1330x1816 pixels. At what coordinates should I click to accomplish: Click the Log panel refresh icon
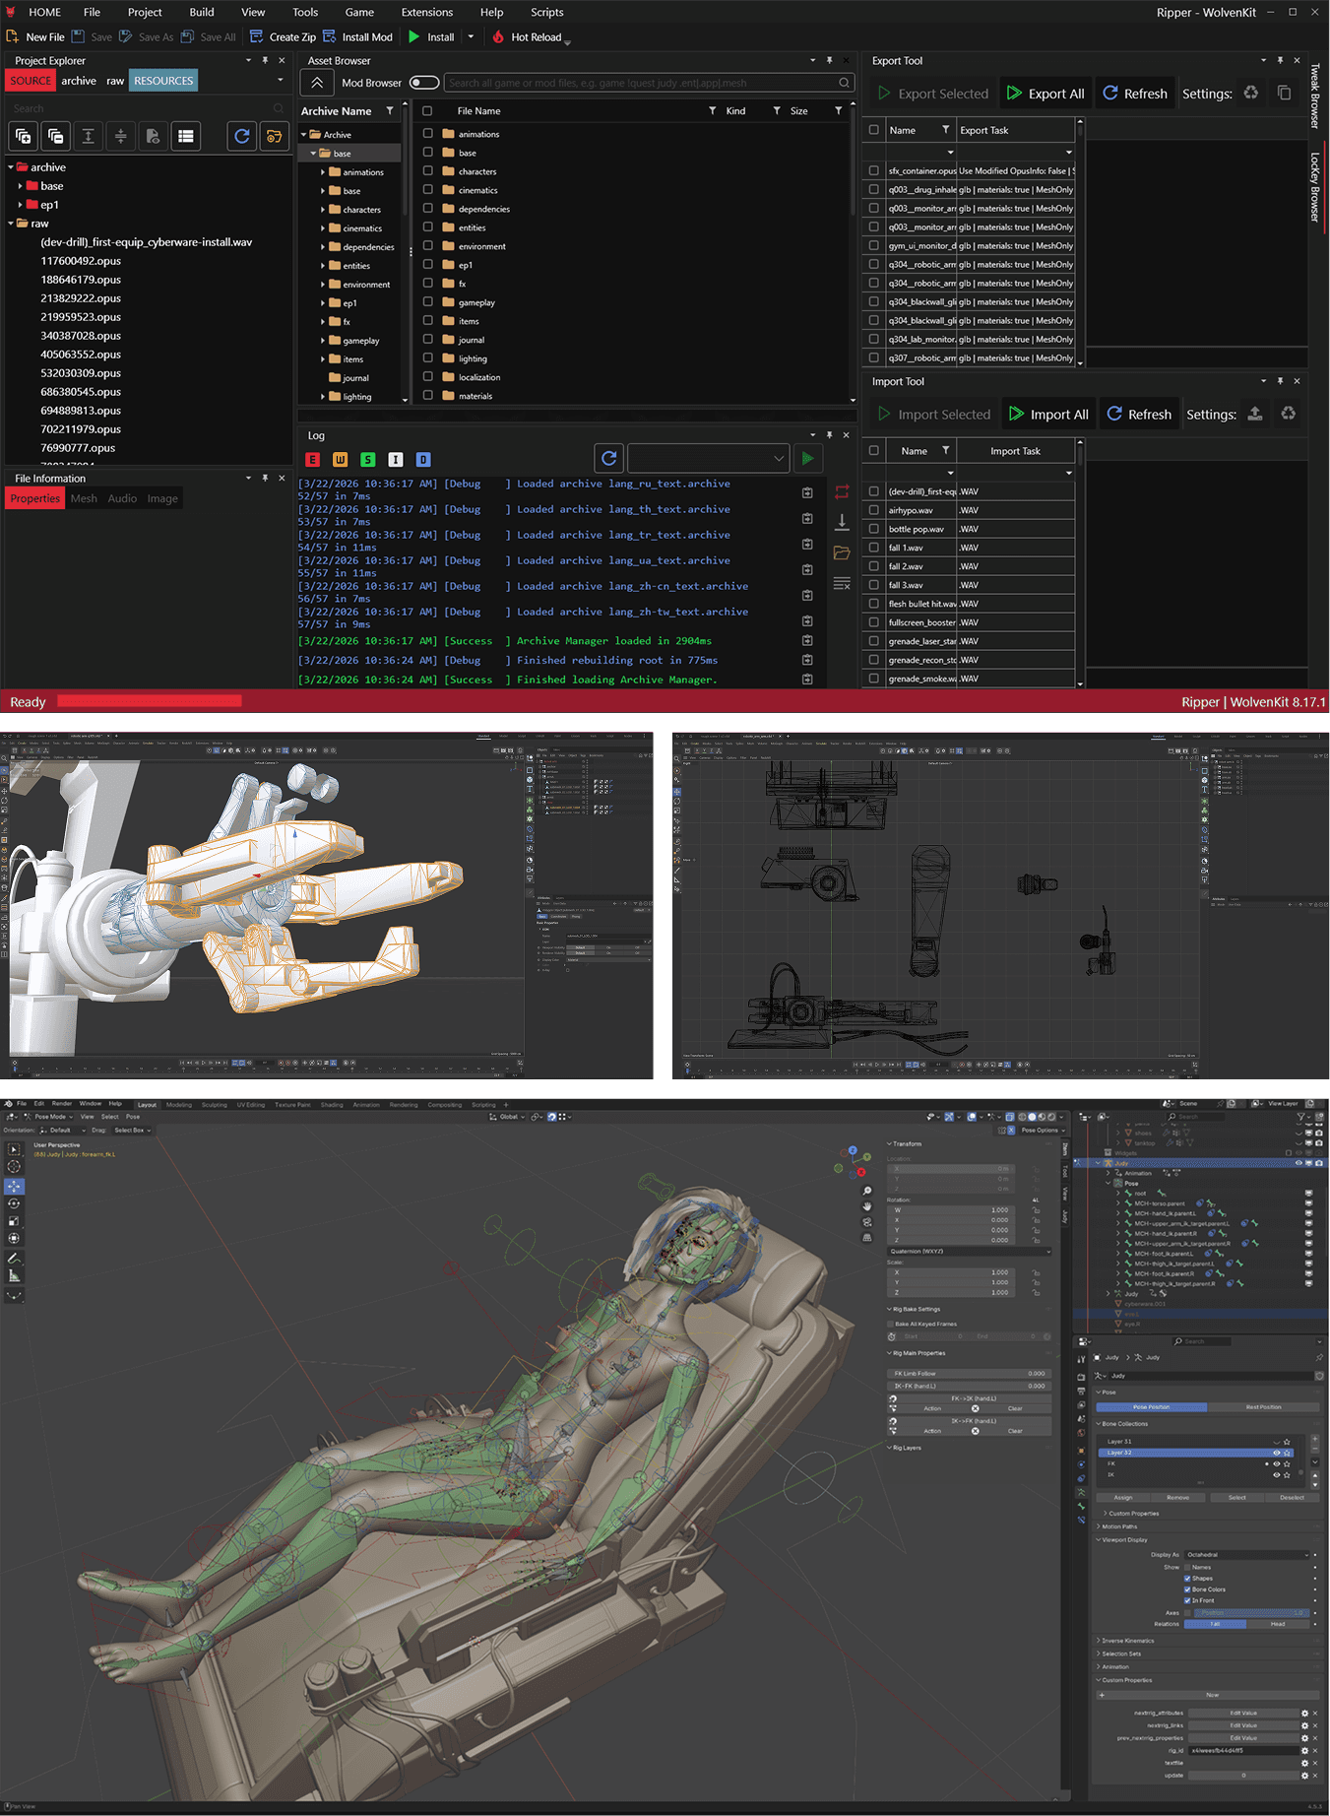coord(608,458)
